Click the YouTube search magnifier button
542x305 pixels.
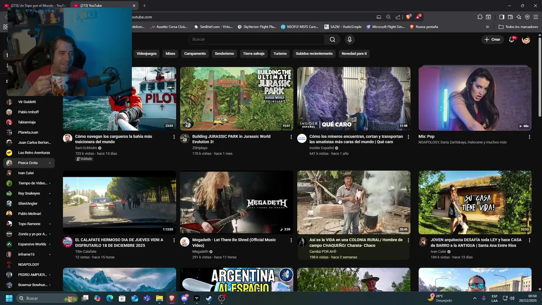(332, 39)
